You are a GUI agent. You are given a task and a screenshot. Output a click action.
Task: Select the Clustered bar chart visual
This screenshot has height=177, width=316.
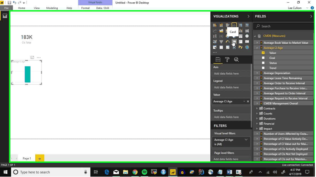pyautogui.click(x=228, y=25)
